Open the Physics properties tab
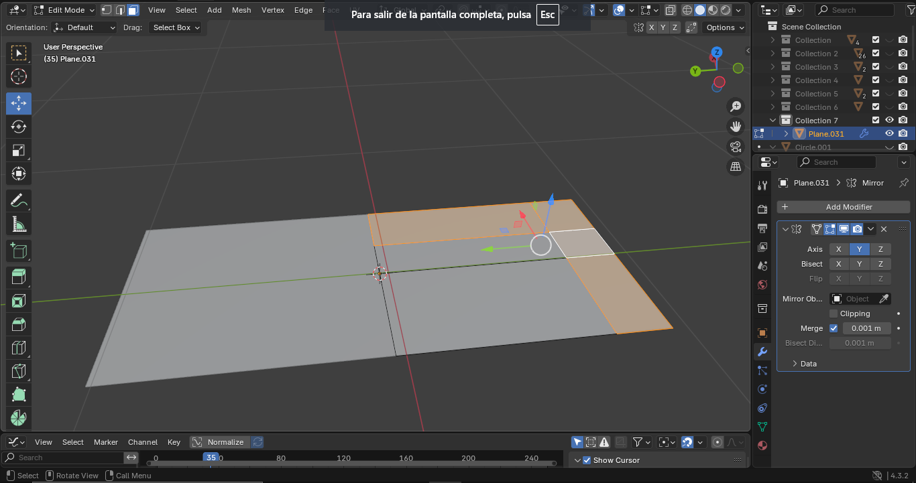916x483 pixels. pos(762,389)
